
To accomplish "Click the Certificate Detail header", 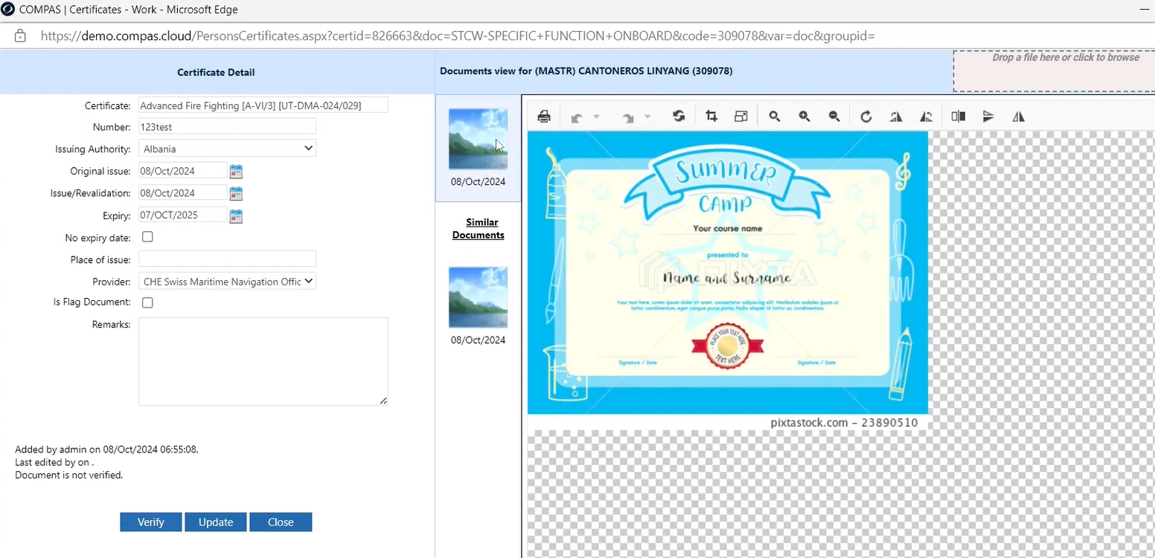I will click(x=216, y=72).
